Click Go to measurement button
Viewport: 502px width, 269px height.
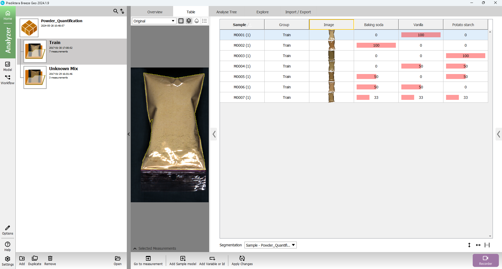[148, 260]
